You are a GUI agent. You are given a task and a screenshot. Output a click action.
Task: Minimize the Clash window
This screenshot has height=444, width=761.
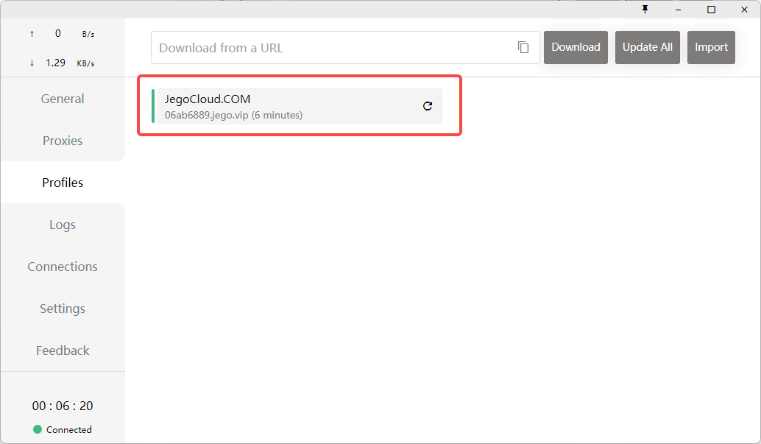tap(678, 10)
